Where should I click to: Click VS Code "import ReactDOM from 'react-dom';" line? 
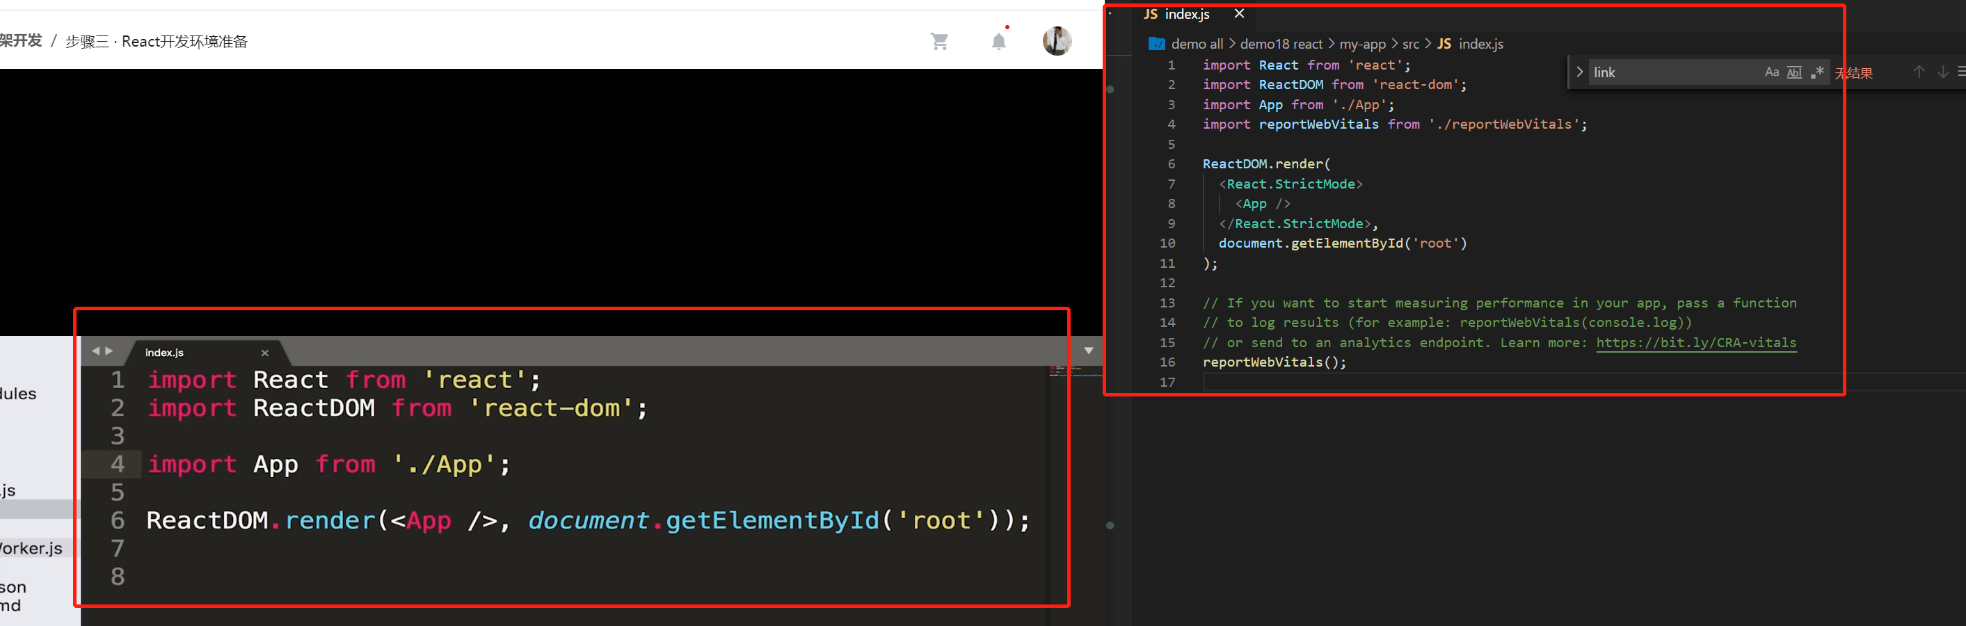tap(1335, 85)
